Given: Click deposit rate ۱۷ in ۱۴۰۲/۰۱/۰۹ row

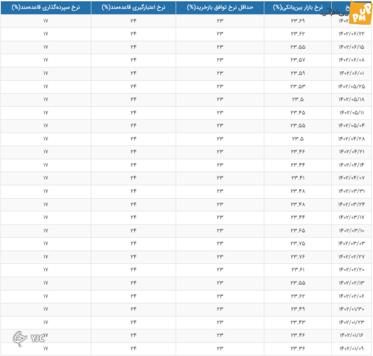Looking at the screenshot, I should (46, 349).
